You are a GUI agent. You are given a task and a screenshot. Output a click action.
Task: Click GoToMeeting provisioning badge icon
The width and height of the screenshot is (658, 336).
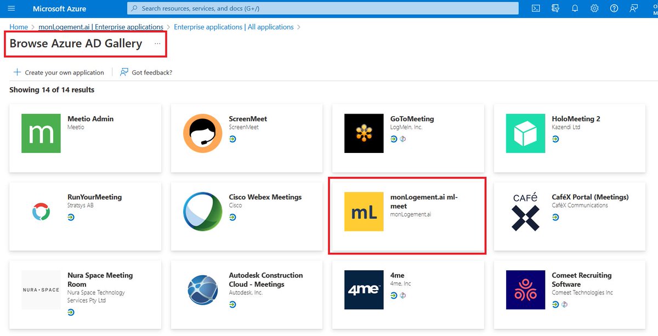402,139
